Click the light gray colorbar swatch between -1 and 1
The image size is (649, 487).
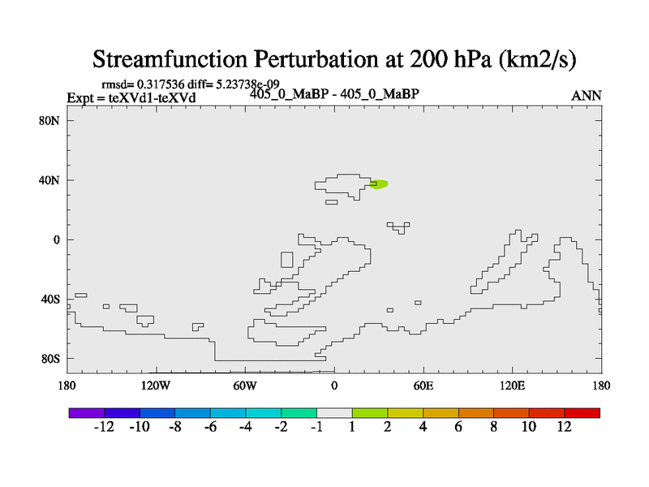point(334,413)
